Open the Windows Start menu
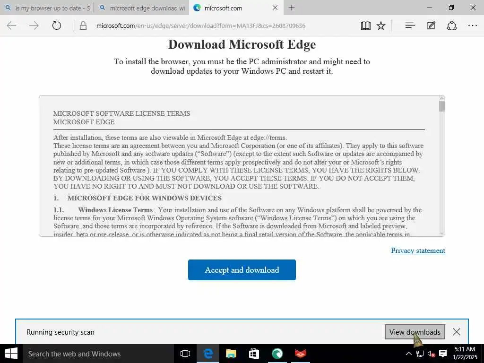The height and width of the screenshot is (363, 484). pyautogui.click(x=11, y=354)
